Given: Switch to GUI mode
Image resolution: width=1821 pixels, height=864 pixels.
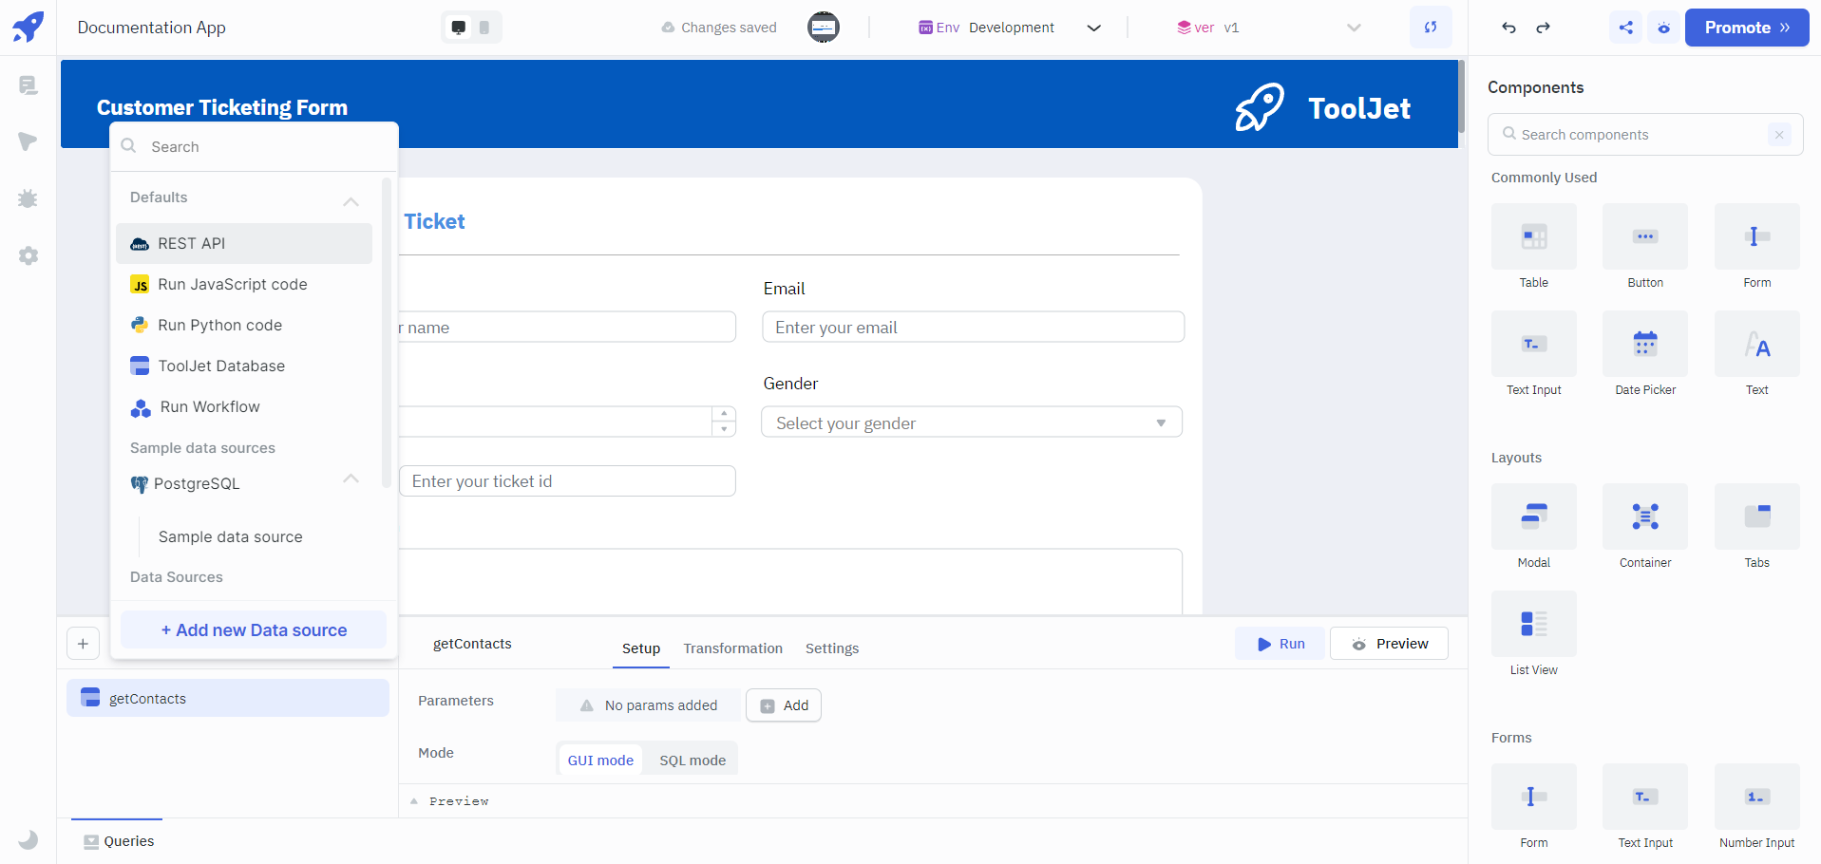Looking at the screenshot, I should 600,761.
